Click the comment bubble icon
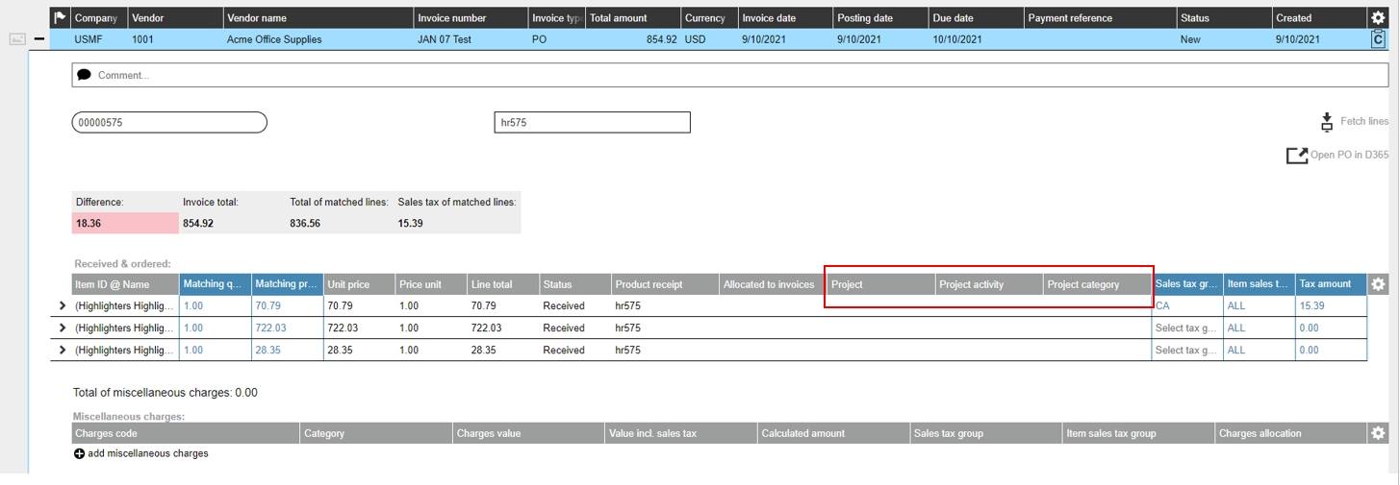This screenshot has width=1400, height=485. [85, 75]
